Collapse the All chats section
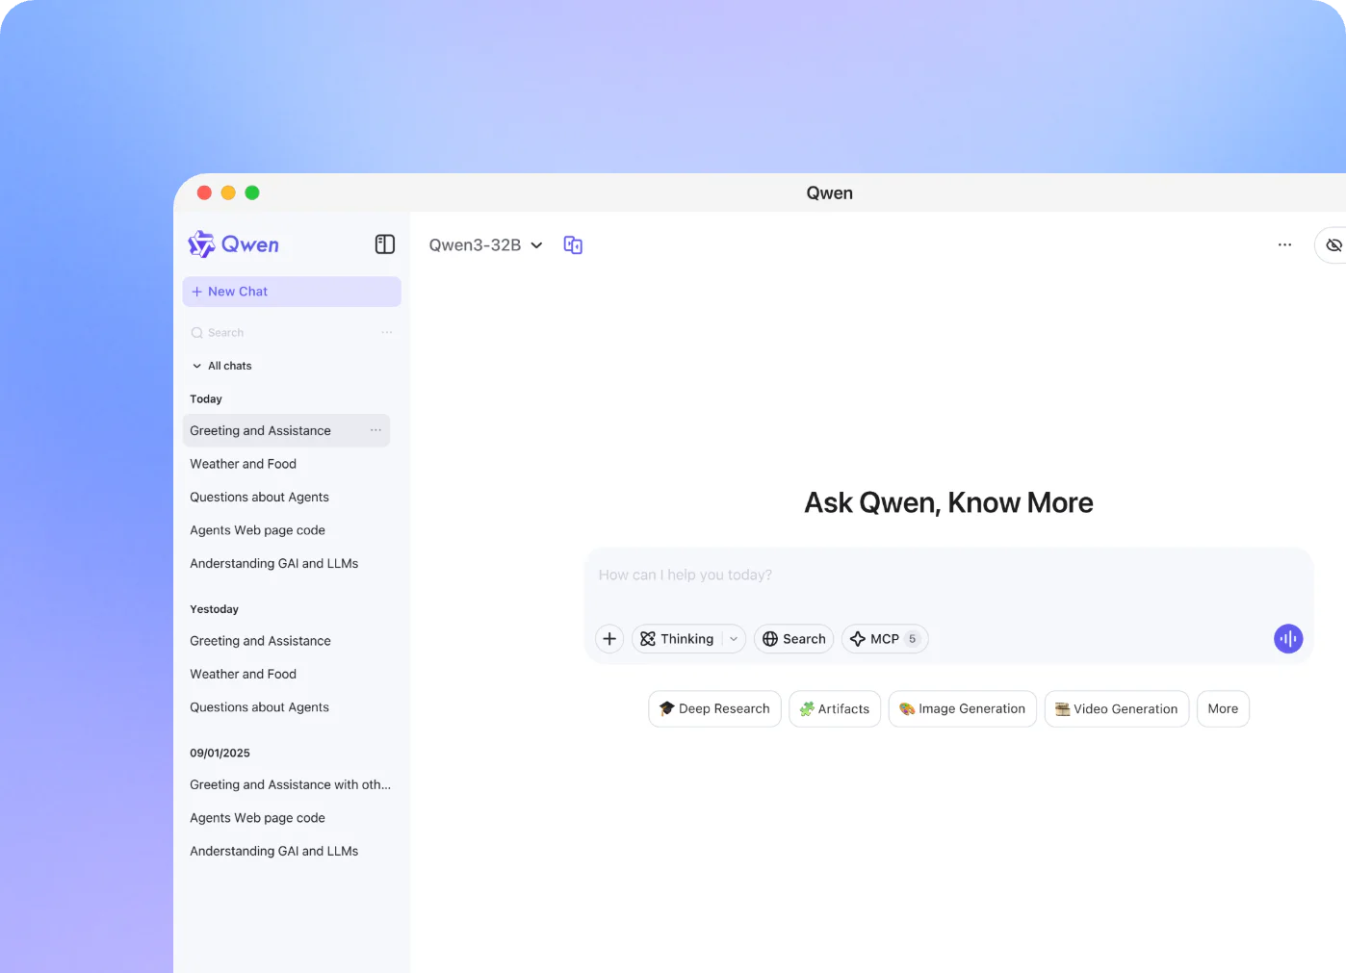The width and height of the screenshot is (1346, 973). pyautogui.click(x=198, y=366)
